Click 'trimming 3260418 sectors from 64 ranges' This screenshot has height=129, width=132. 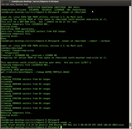tap(26, 94)
